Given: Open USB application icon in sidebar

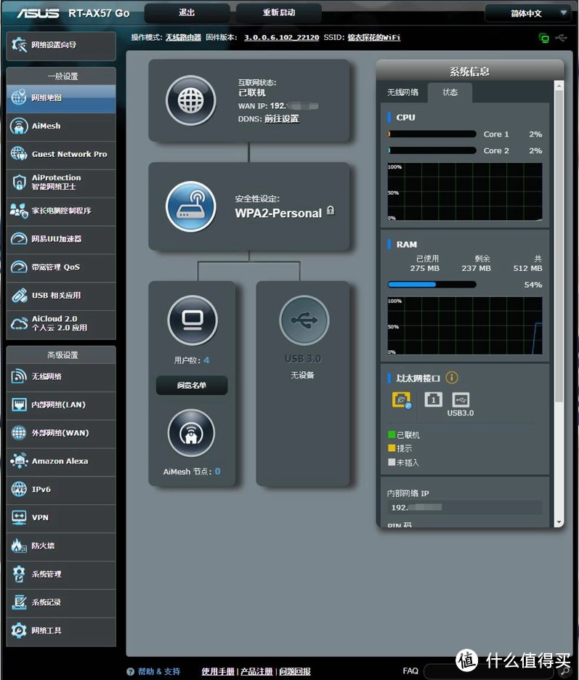Looking at the screenshot, I should point(19,296).
